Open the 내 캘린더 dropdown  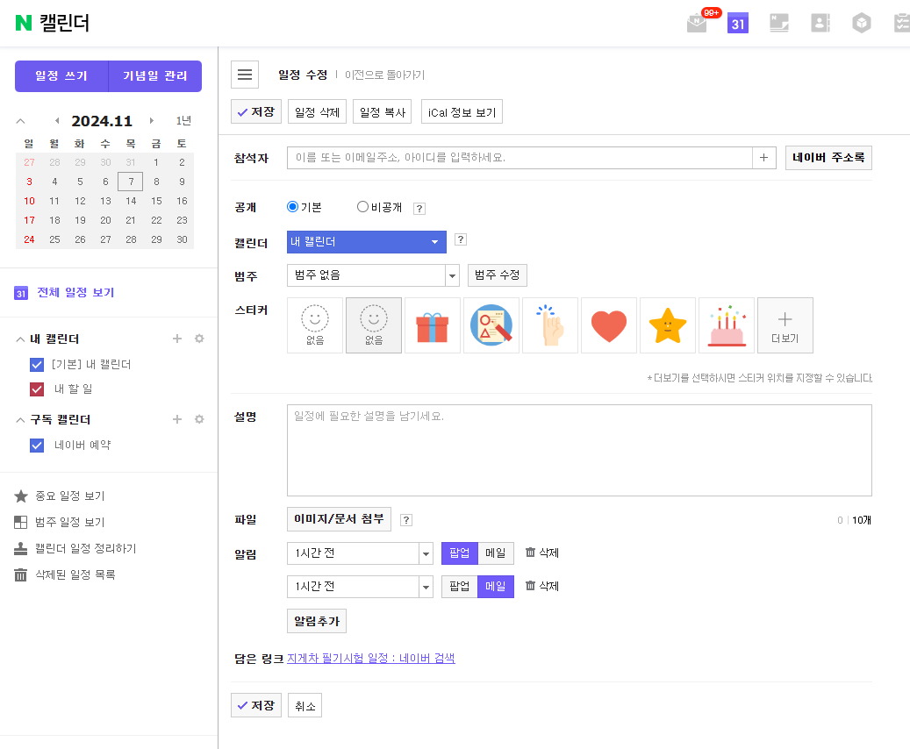[x=366, y=241]
